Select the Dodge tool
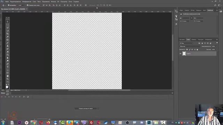 click(8, 61)
